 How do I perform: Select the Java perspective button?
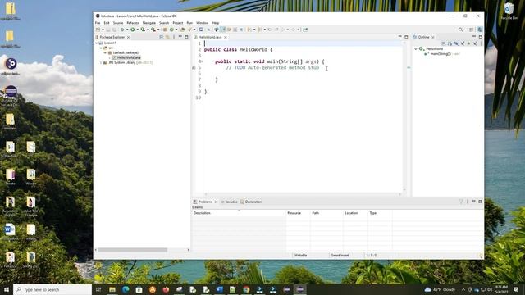click(480, 29)
